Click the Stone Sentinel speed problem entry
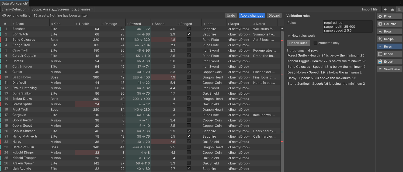The image size is (403, 172). (x=326, y=84)
